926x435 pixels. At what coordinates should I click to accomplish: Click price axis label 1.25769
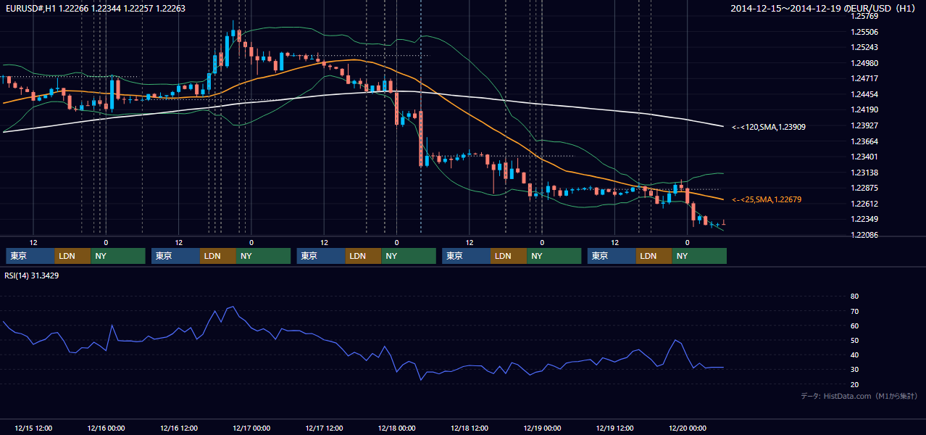pyautogui.click(x=864, y=16)
